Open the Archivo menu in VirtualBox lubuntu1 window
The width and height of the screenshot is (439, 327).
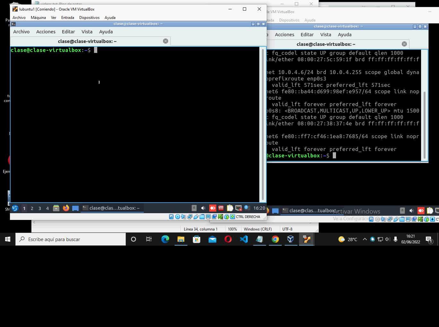(x=19, y=18)
